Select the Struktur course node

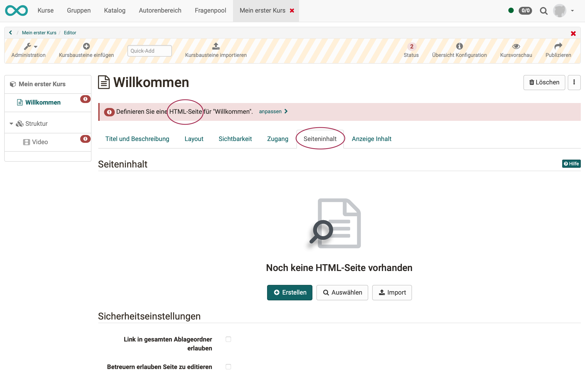click(36, 123)
